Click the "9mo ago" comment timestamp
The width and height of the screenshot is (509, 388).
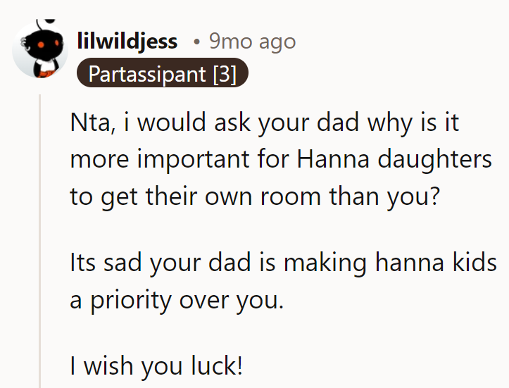coord(252,42)
